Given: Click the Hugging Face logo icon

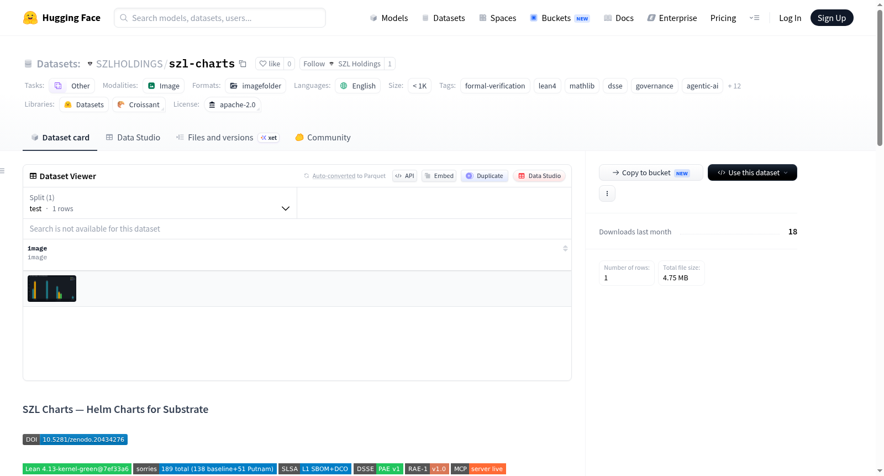Looking at the screenshot, I should (x=30, y=18).
